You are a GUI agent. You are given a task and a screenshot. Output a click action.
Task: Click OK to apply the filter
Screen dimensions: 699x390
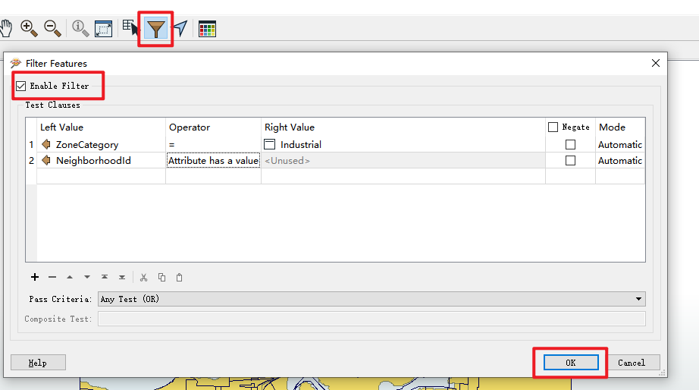(x=570, y=363)
